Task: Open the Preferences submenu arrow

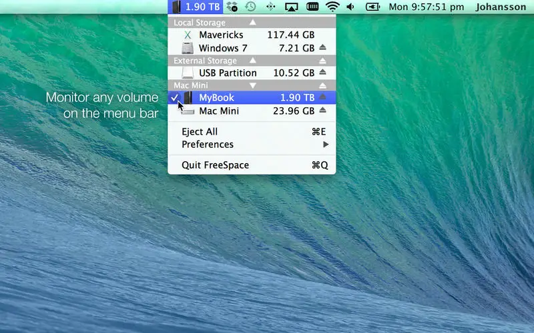Action: click(326, 145)
